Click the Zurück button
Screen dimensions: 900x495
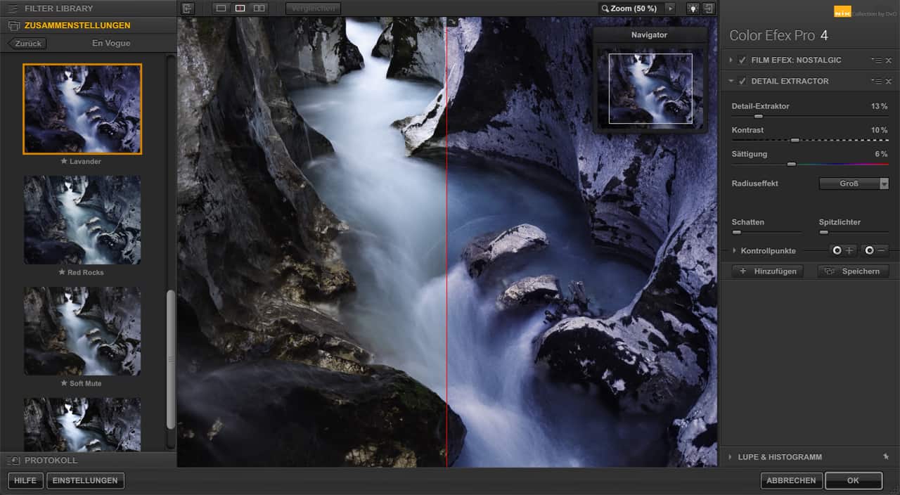[27, 44]
